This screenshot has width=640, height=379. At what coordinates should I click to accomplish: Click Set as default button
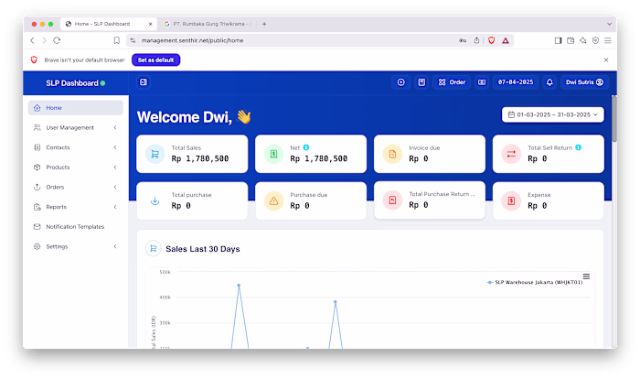pos(156,60)
